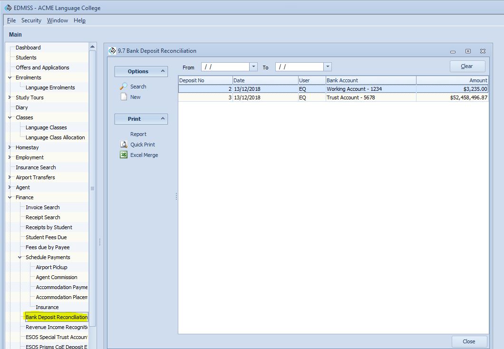
Task: Expand the Study Tours tree node
Action: (10, 97)
